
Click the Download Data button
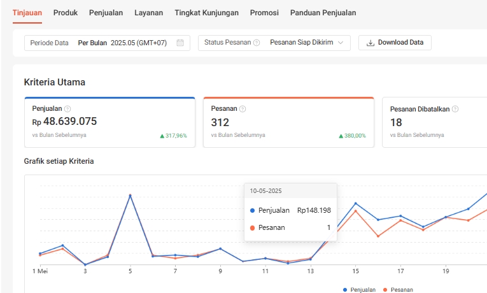click(395, 43)
